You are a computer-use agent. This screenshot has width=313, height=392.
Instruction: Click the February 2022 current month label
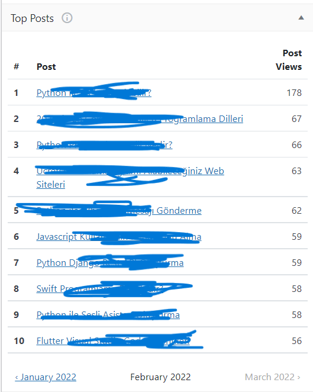pyautogui.click(x=160, y=377)
